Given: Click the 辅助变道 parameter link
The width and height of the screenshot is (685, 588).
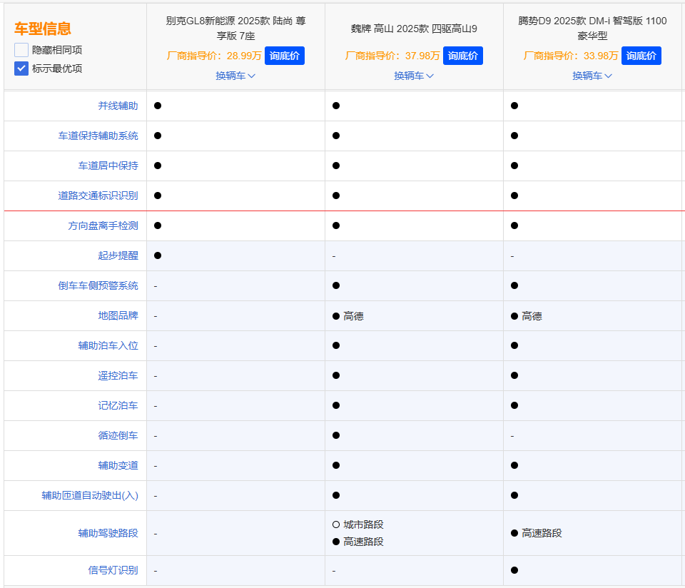Looking at the screenshot, I should (x=118, y=466).
